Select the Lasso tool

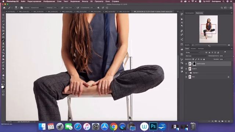(3, 21)
